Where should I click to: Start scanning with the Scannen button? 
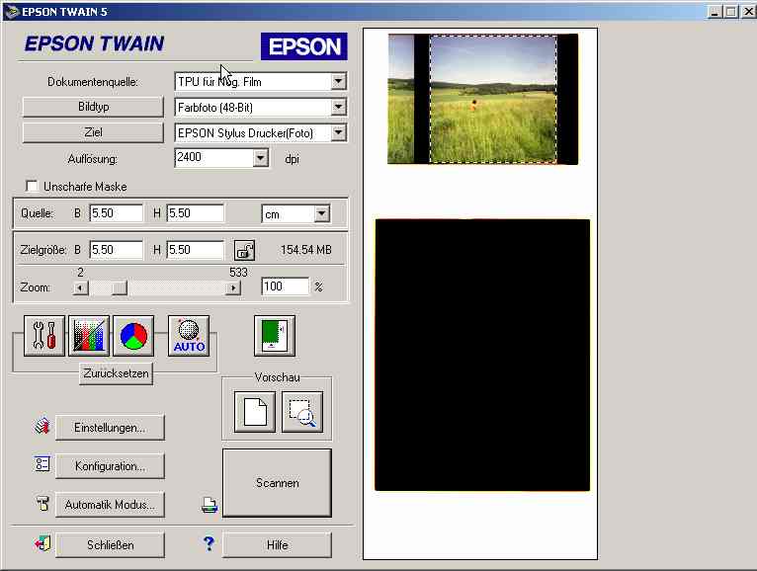tap(277, 483)
